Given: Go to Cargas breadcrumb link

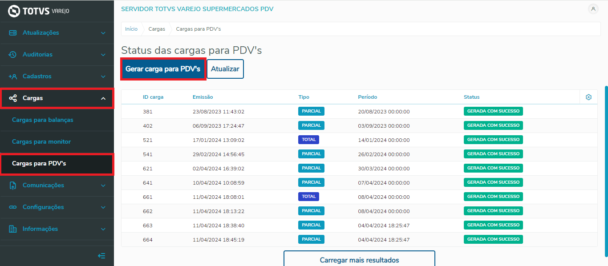Looking at the screenshot, I should point(157,29).
